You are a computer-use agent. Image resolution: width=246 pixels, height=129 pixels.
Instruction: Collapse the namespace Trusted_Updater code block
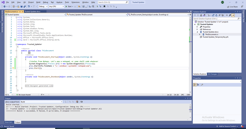[16, 44]
